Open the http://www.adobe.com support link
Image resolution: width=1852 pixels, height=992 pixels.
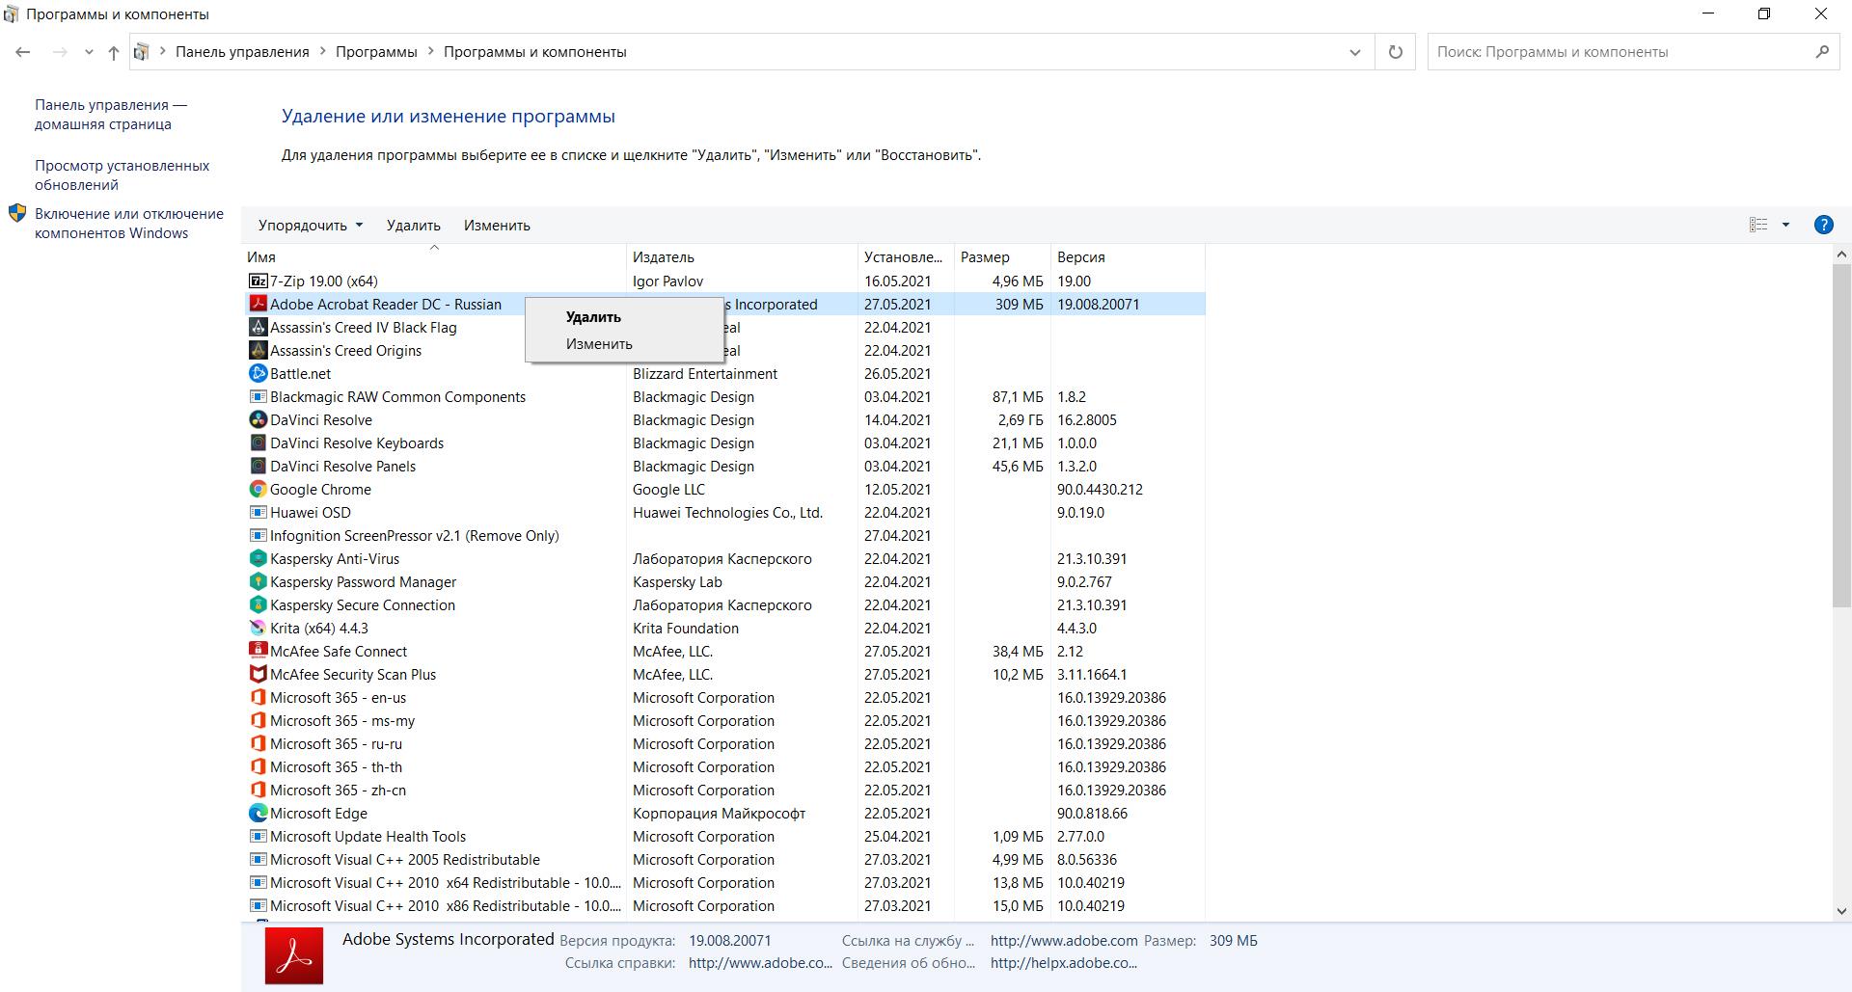(x=1064, y=941)
